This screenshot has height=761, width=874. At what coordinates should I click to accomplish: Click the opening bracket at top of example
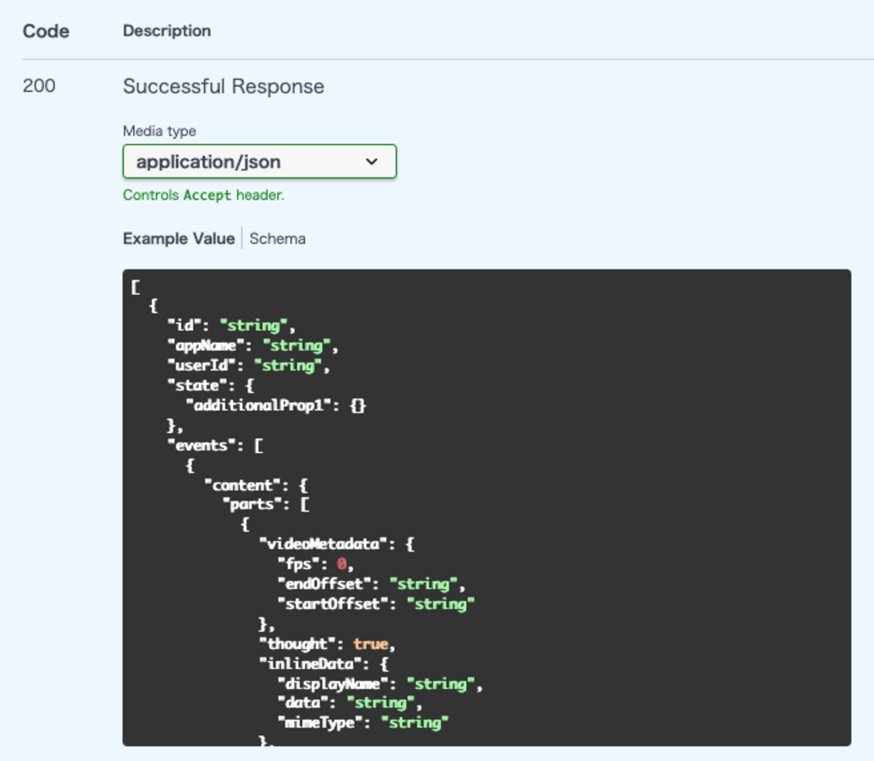(x=136, y=287)
